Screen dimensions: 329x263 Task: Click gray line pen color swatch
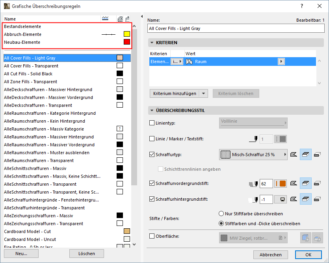(281, 139)
